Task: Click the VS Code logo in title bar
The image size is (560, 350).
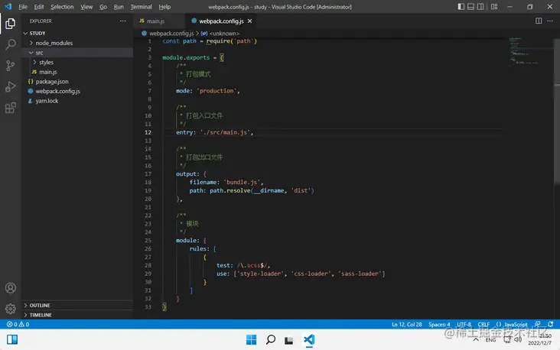Action: coord(8,6)
